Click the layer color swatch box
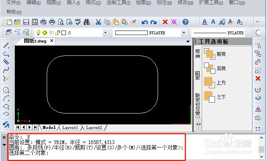267x161 pixels. click(x=64, y=33)
